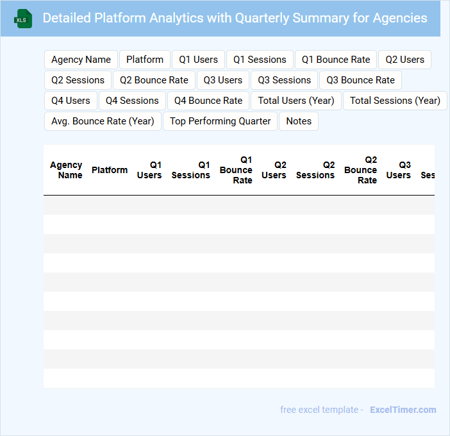450x436 pixels.
Task: Click the Detailed Platform Analytics title
Action: click(235, 18)
